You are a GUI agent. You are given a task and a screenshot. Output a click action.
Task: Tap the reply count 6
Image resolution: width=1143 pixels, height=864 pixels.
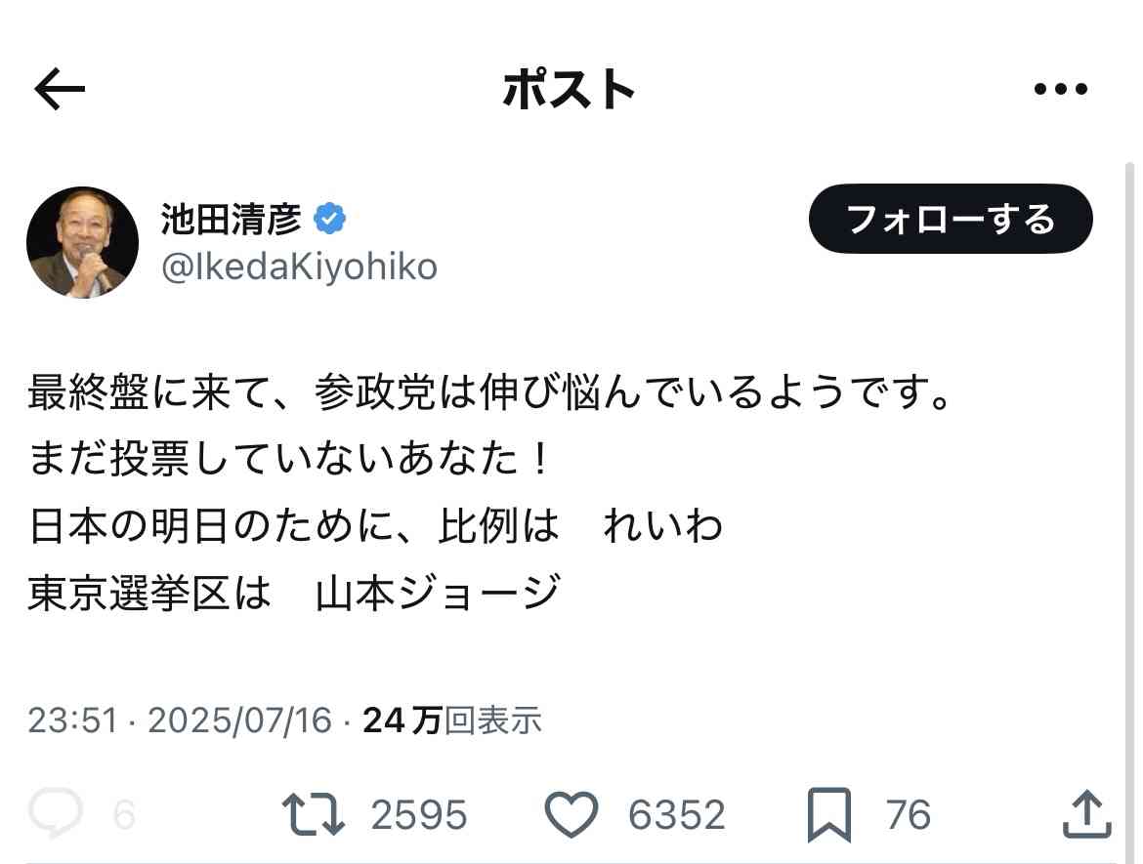124,814
